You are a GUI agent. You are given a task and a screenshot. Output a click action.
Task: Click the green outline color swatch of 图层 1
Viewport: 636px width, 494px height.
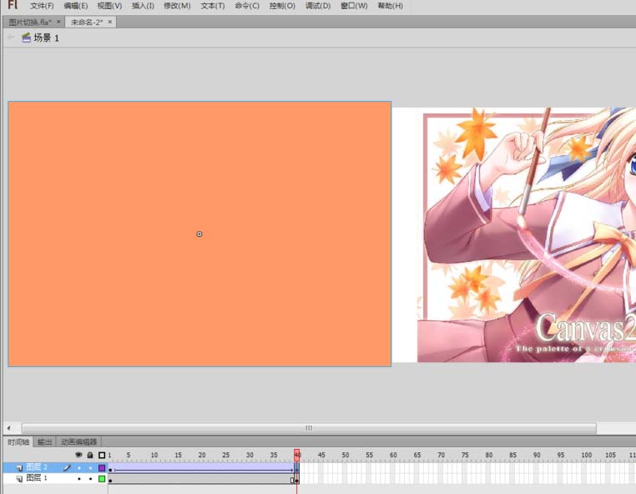pos(102,479)
